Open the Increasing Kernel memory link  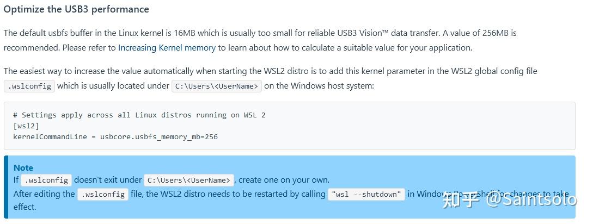[167, 48]
